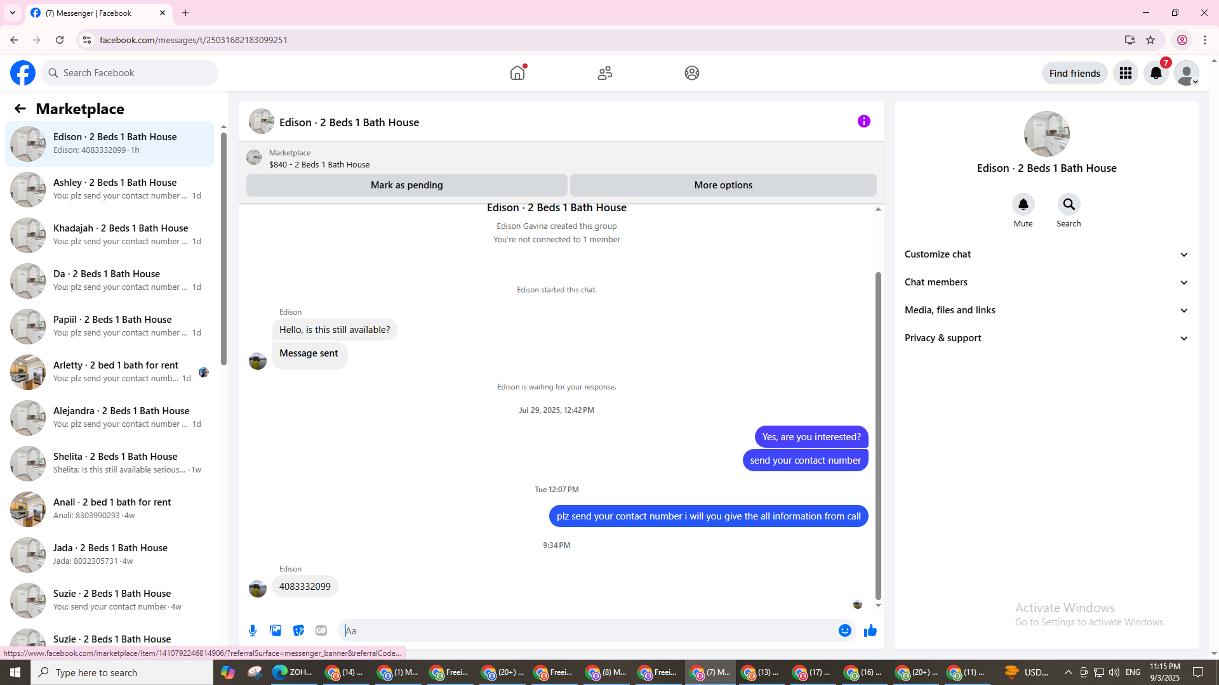
Task: Show hidden system tray icons
Action: click(x=1068, y=672)
